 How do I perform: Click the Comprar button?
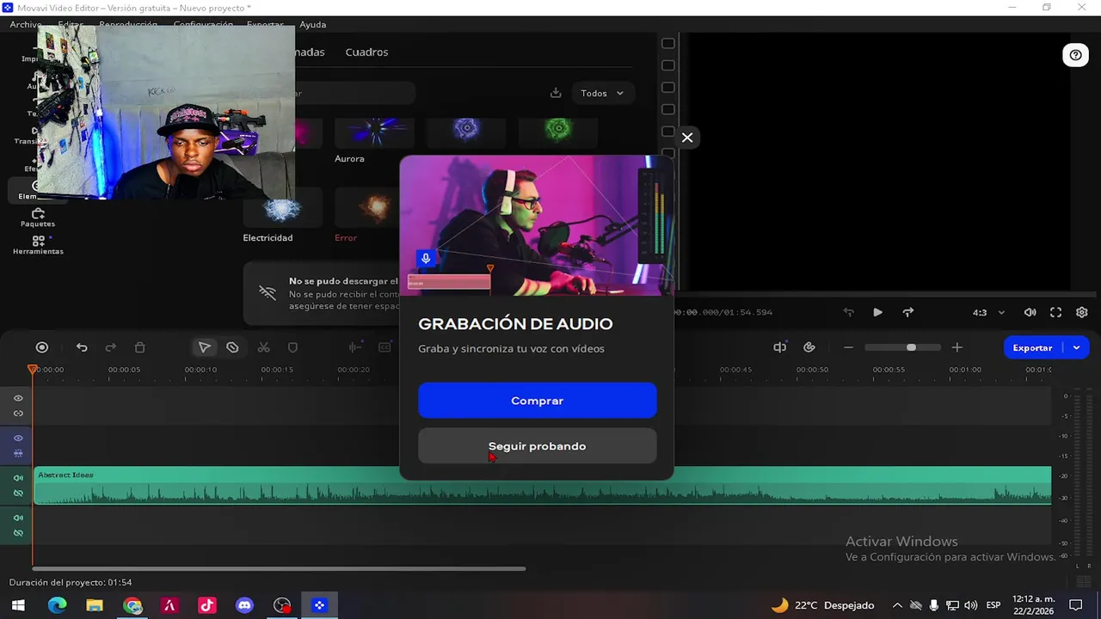pos(537,401)
